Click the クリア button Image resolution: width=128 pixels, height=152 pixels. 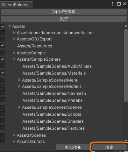click(x=64, y=19)
